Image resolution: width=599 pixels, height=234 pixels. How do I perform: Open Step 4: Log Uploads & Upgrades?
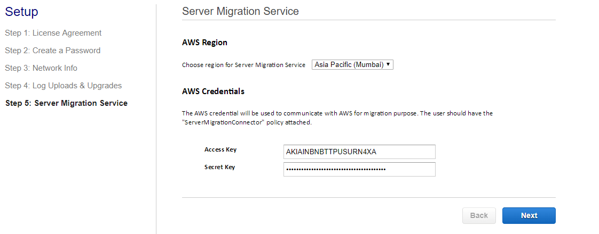(64, 86)
